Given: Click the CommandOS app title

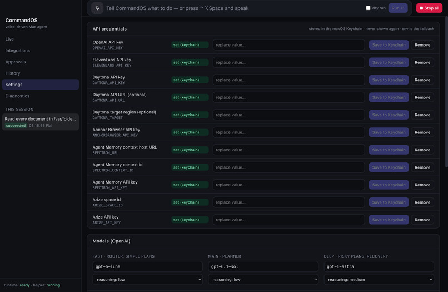Looking at the screenshot, I should (x=22, y=21).
